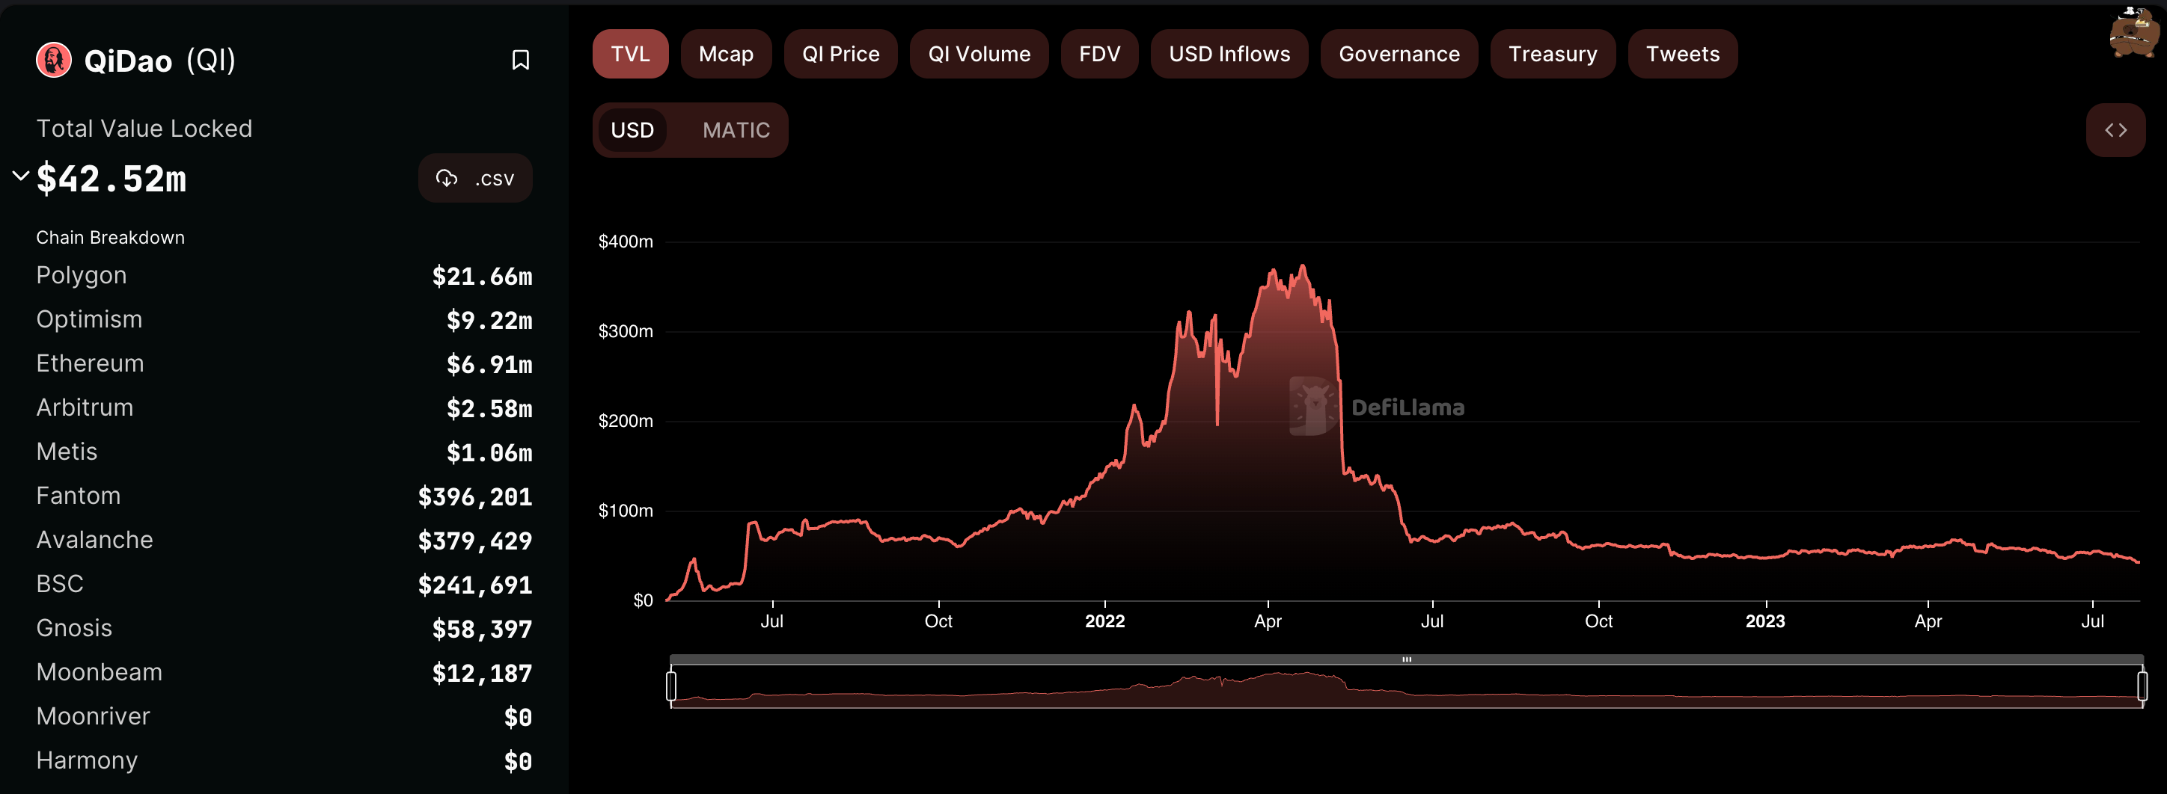
Task: Click the QiDao logo icon
Action: (x=54, y=61)
